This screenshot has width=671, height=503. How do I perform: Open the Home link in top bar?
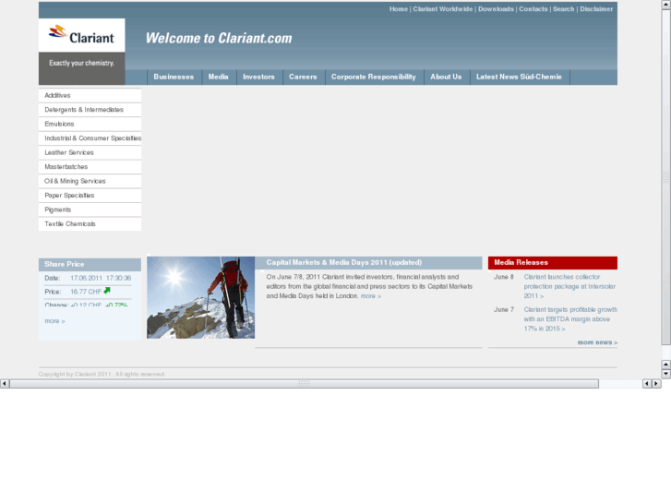pos(399,9)
